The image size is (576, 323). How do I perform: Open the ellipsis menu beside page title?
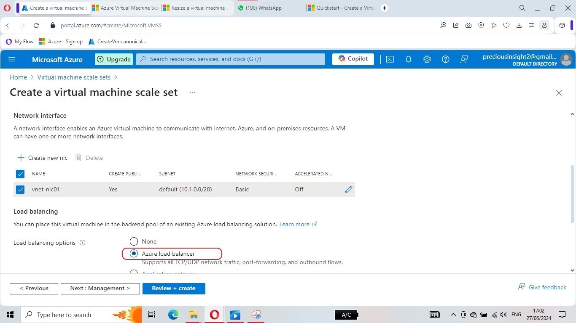click(x=192, y=93)
